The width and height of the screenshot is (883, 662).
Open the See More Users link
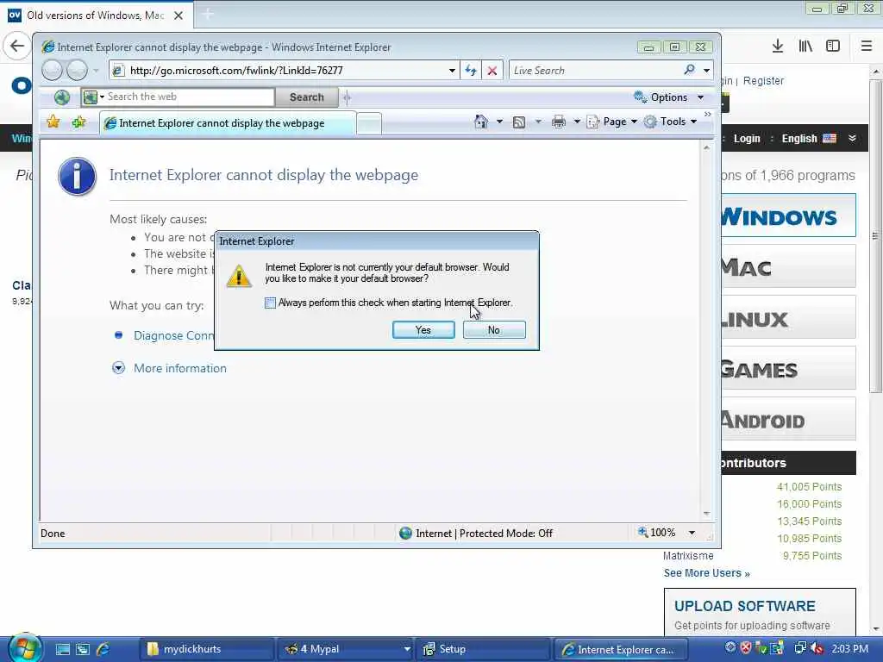click(707, 573)
